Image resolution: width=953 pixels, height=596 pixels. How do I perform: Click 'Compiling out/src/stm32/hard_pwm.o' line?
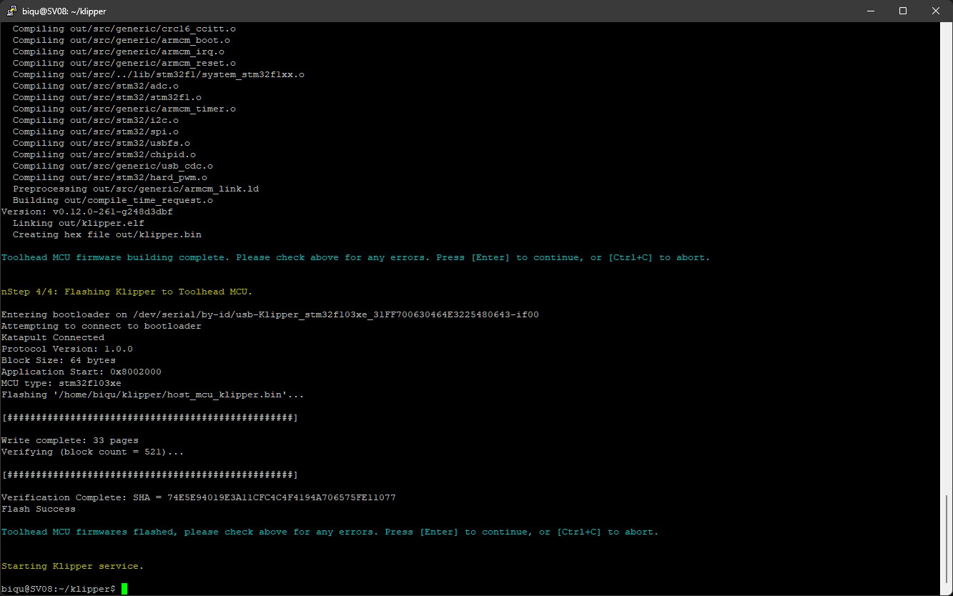[x=109, y=177]
